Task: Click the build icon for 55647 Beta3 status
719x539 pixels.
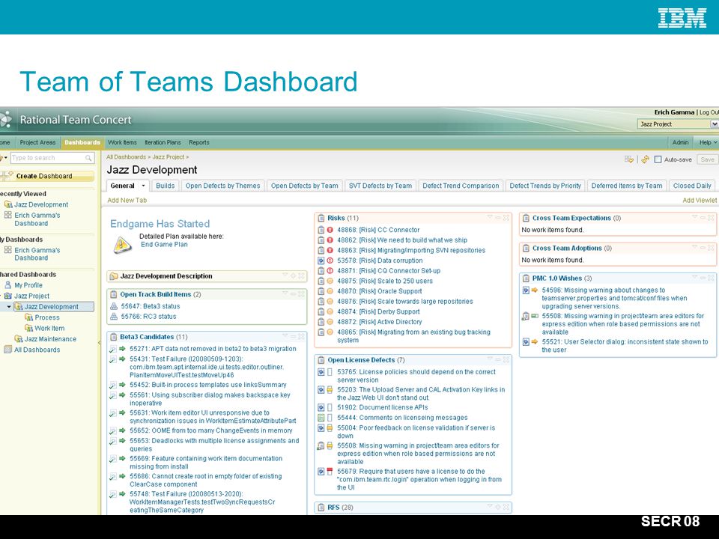Action: pos(114,307)
